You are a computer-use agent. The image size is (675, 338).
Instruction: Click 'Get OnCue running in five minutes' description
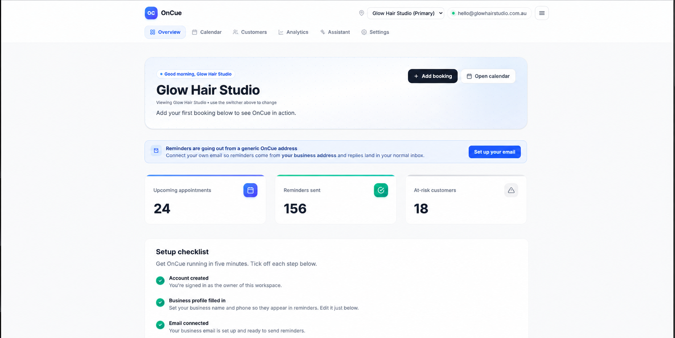[x=236, y=264]
